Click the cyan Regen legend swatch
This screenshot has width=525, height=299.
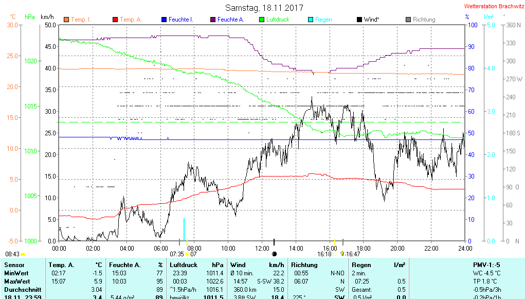(x=311, y=20)
